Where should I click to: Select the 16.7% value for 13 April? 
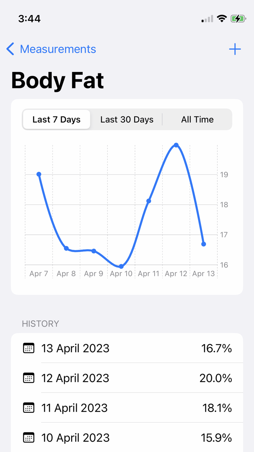click(x=216, y=348)
